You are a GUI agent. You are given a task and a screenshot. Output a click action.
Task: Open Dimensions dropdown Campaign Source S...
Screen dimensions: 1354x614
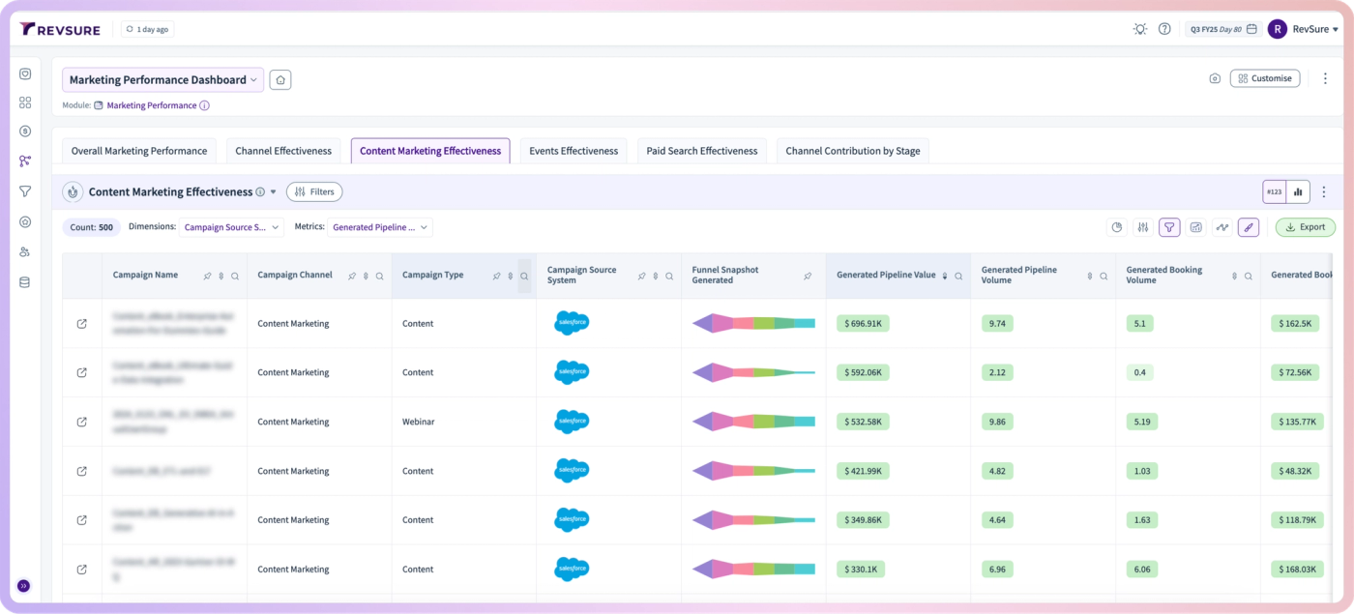click(231, 227)
